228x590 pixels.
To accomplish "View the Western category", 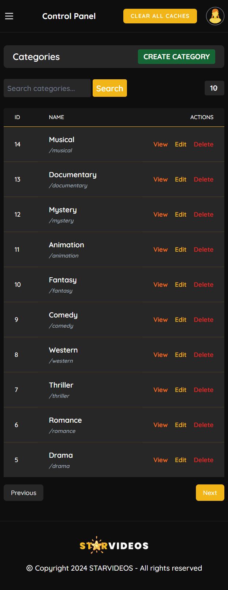I will pyautogui.click(x=161, y=355).
